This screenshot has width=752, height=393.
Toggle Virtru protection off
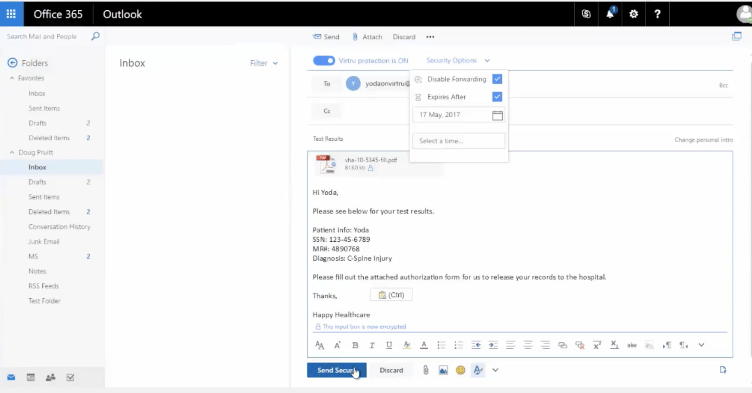pos(324,60)
